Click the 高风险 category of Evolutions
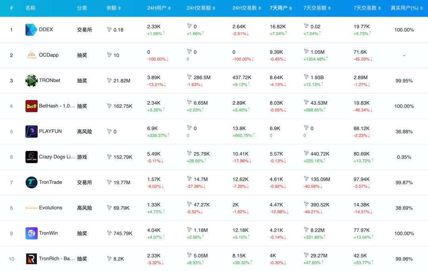This screenshot has width=428, height=271. 84,208
